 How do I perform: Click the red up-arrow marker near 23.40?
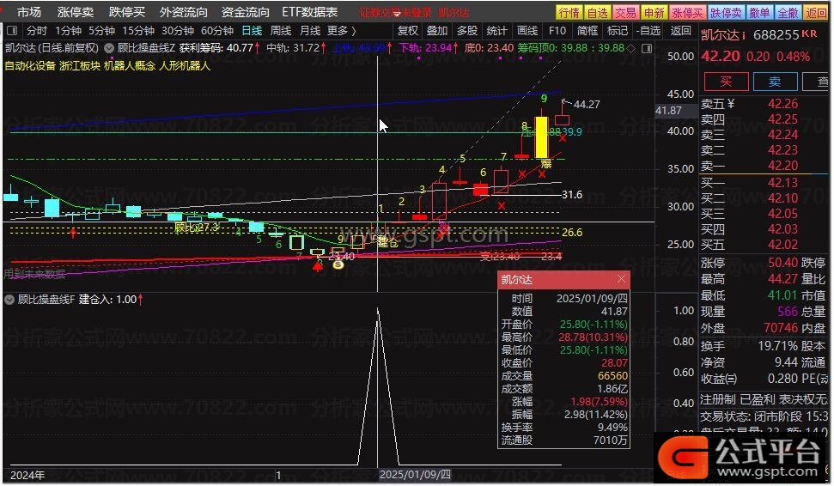[x=318, y=266]
